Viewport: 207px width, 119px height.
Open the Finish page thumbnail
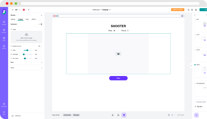click(x=201, y=57)
